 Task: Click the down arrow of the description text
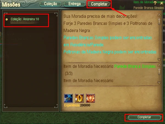click(x=159, y=59)
